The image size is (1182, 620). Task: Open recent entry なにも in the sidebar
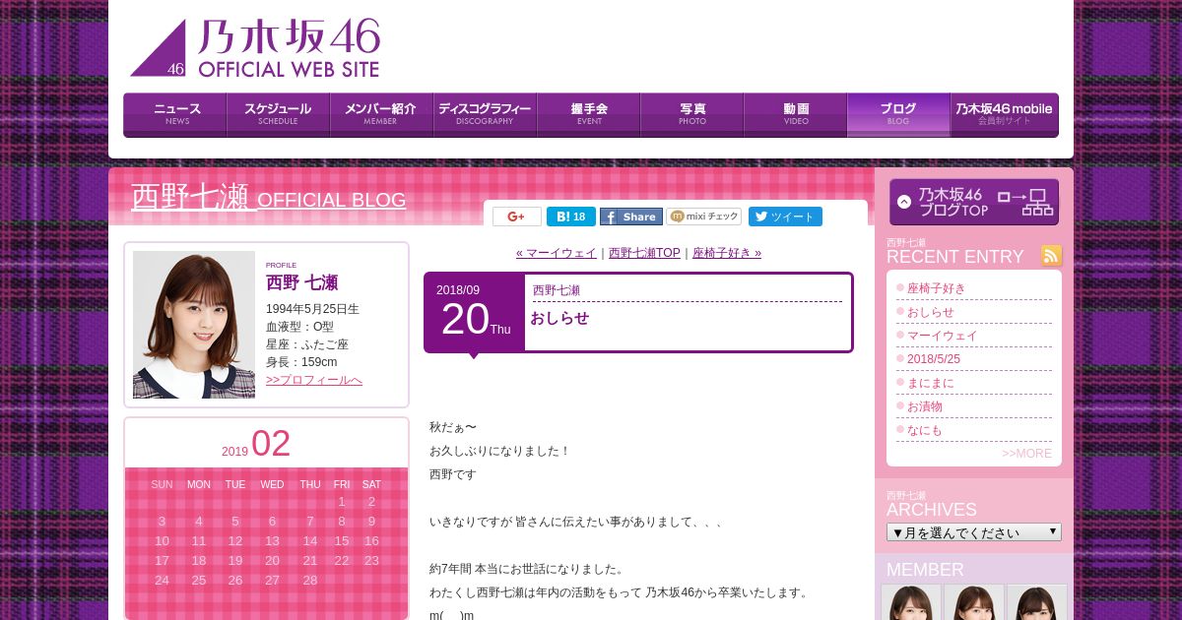point(925,430)
